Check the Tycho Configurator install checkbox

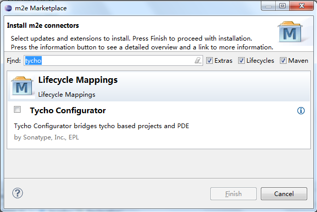[17, 110]
